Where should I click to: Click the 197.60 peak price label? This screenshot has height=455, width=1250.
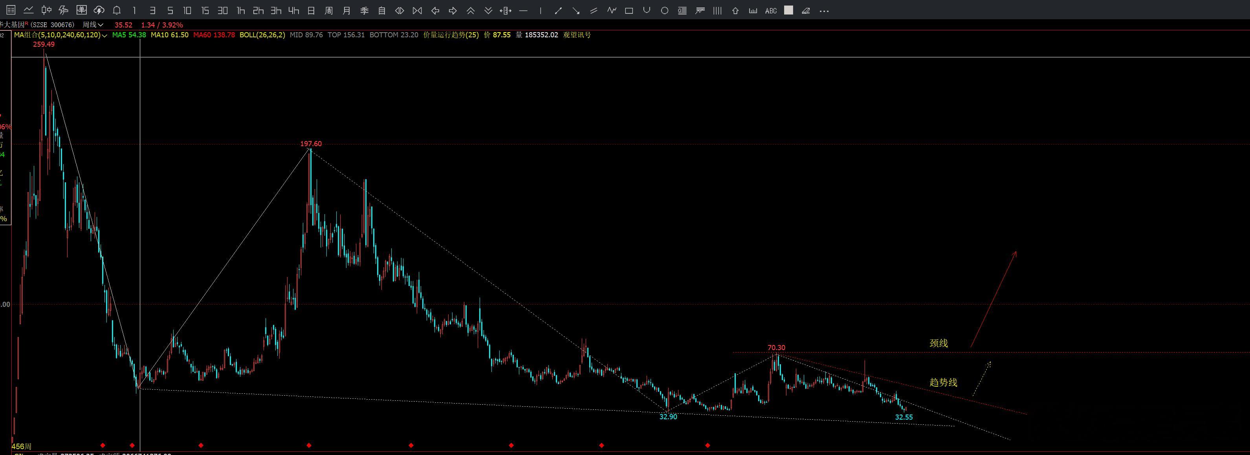tap(311, 144)
